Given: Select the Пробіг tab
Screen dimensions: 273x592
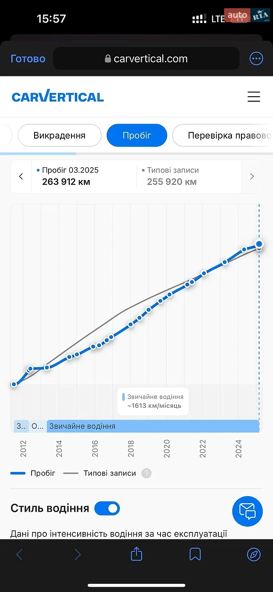Looking at the screenshot, I should tap(137, 135).
